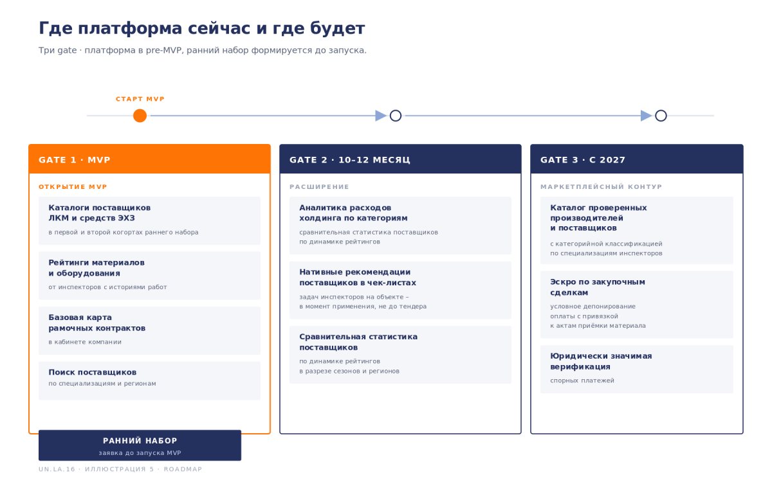Image resolution: width=772 pixels, height=482 pixels.
Task: Click the text в первой и второй когортах раннего набора
Action: (x=124, y=232)
